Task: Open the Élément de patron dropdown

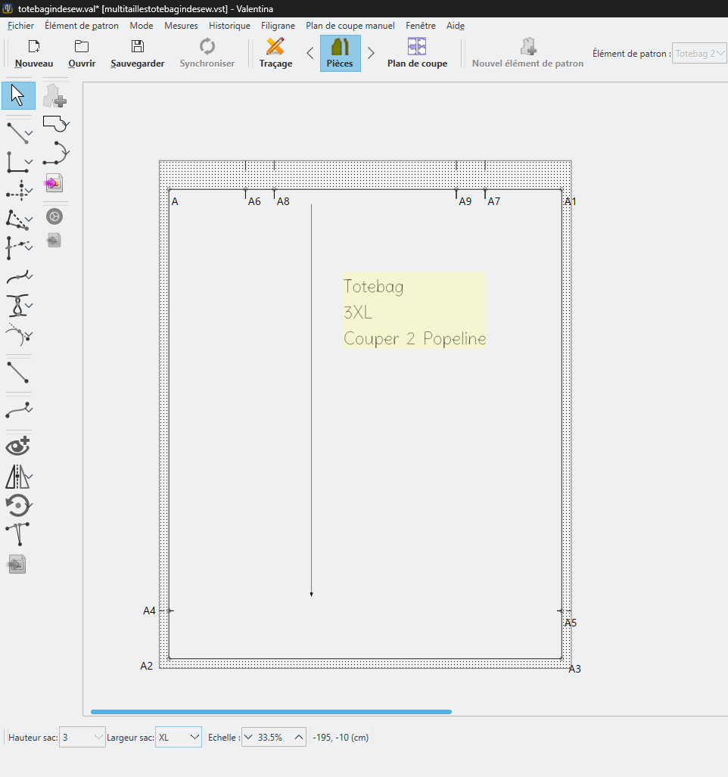Action: pyautogui.click(x=699, y=54)
